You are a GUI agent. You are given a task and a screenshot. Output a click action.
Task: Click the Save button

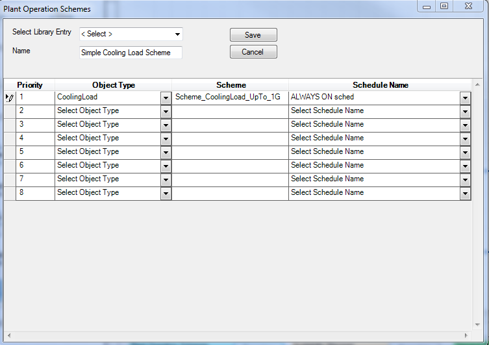(x=253, y=35)
